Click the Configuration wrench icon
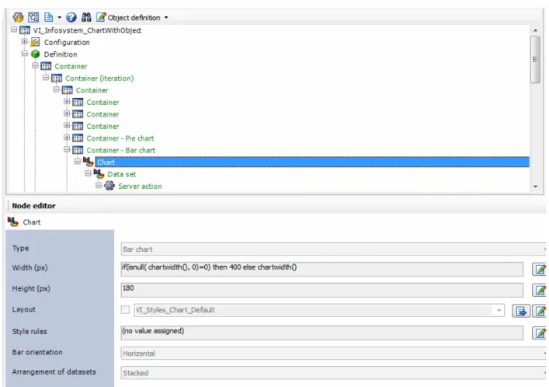The height and width of the screenshot is (387, 549). pos(35,43)
